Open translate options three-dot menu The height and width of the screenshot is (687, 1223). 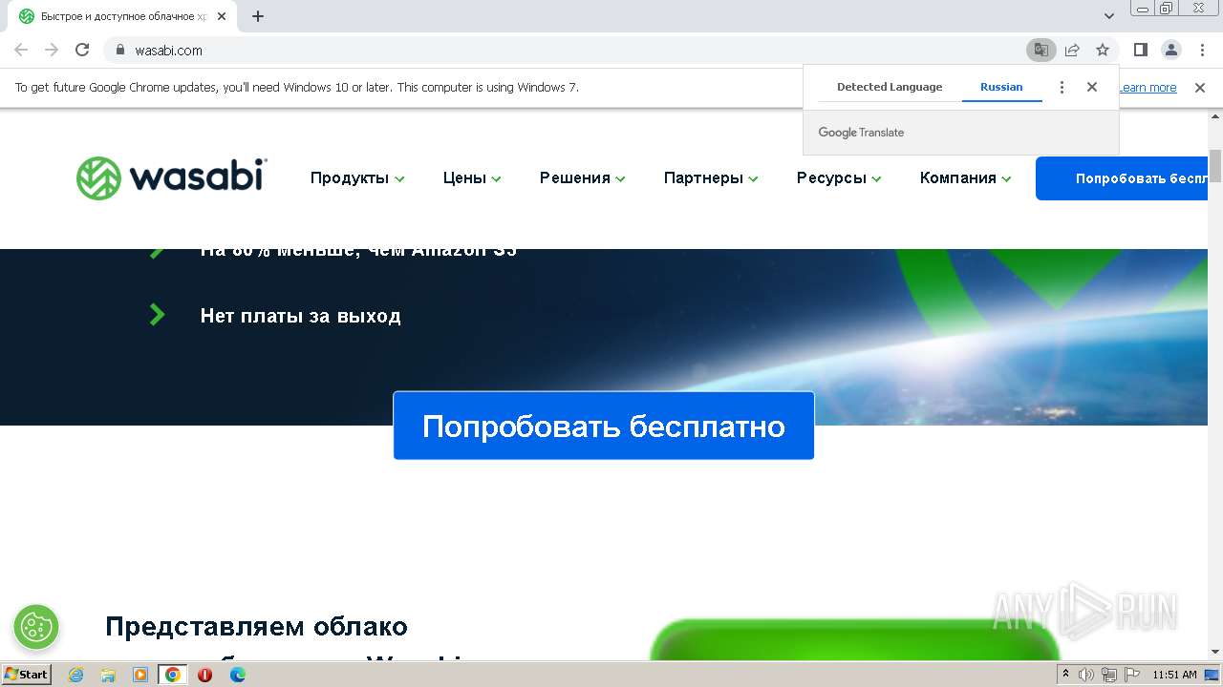coord(1062,87)
